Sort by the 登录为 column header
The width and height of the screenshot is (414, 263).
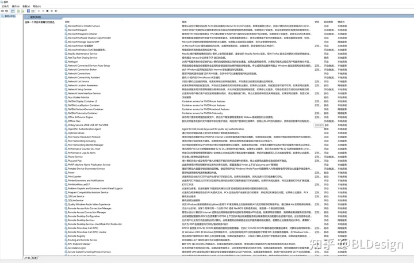click(x=341, y=22)
